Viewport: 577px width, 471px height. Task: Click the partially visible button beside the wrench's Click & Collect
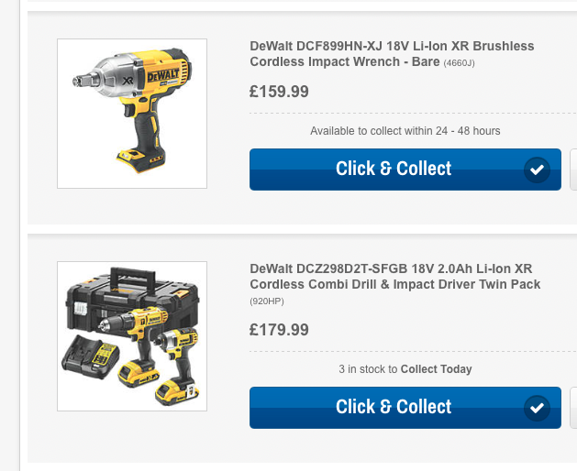(x=573, y=170)
